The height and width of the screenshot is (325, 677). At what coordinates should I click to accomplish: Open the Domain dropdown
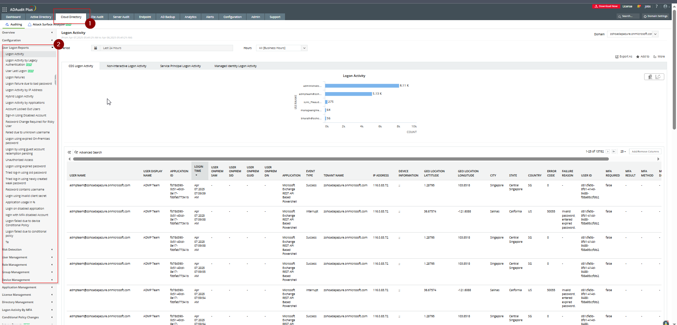click(633, 34)
